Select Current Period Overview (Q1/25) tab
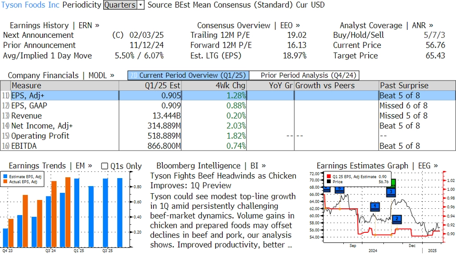The height and width of the screenshot is (255, 456). coord(188,76)
